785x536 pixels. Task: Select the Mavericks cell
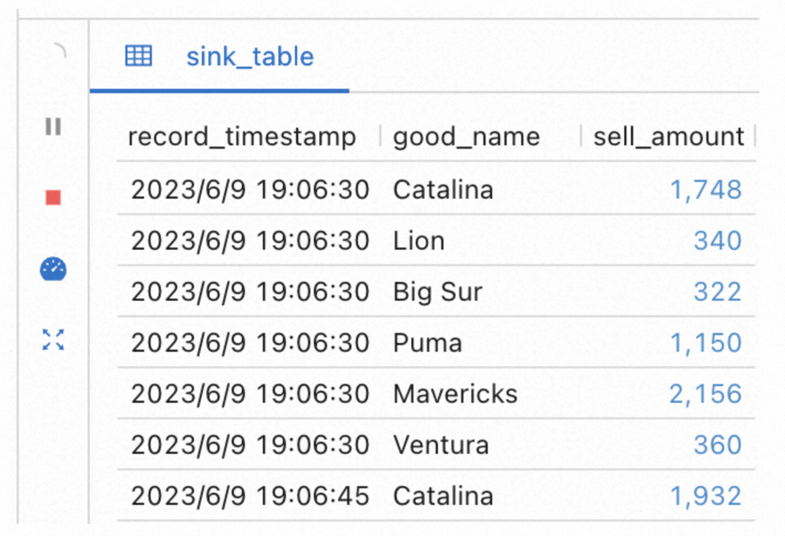[x=455, y=394]
